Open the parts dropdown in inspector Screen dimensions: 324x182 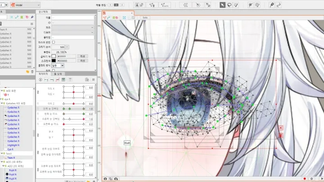73,27
